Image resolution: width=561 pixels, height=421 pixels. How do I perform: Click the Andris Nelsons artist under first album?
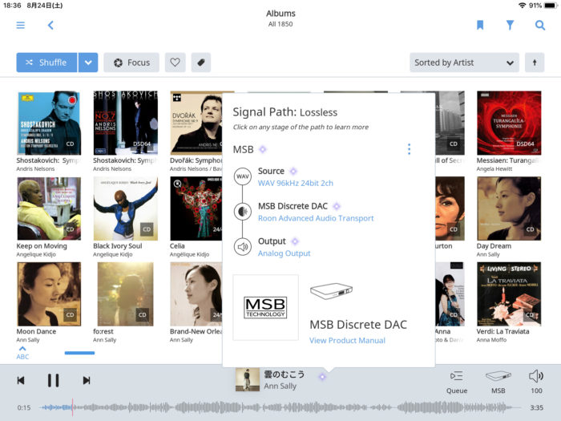click(x=35, y=169)
